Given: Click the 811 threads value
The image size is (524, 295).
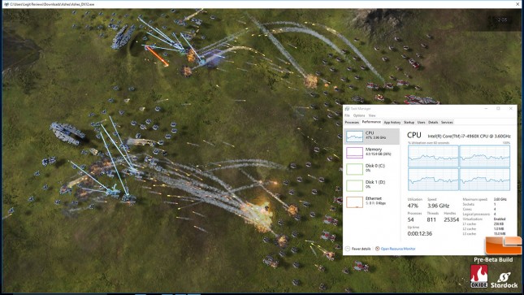Looking at the screenshot, I should point(431,219).
